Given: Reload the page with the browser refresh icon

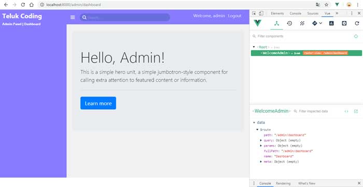Looking at the screenshot, I should click(x=23, y=5).
